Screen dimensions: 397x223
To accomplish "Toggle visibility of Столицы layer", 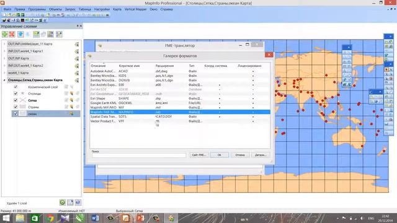I will [16, 94].
